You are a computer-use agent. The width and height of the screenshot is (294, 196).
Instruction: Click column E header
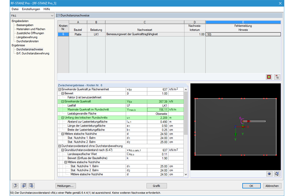tap(243, 22)
